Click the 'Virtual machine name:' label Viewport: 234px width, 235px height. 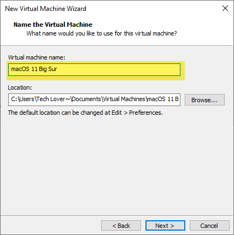[x=37, y=57]
